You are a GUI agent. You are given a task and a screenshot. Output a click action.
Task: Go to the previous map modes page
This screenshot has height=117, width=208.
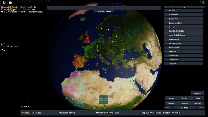pyautogui.click(x=168, y=108)
